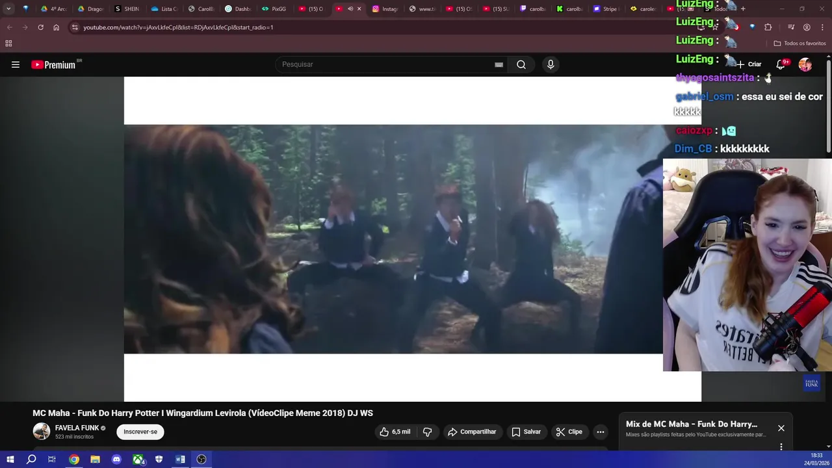
Task: Open the FAVELA FUNK channel name link
Action: [77, 428]
